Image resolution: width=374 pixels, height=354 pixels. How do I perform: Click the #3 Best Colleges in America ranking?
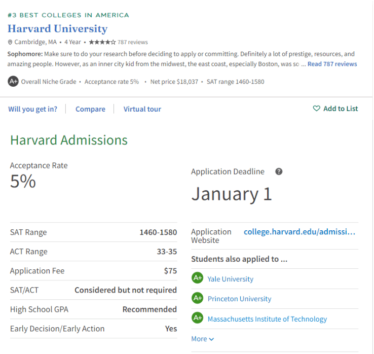pos(68,15)
